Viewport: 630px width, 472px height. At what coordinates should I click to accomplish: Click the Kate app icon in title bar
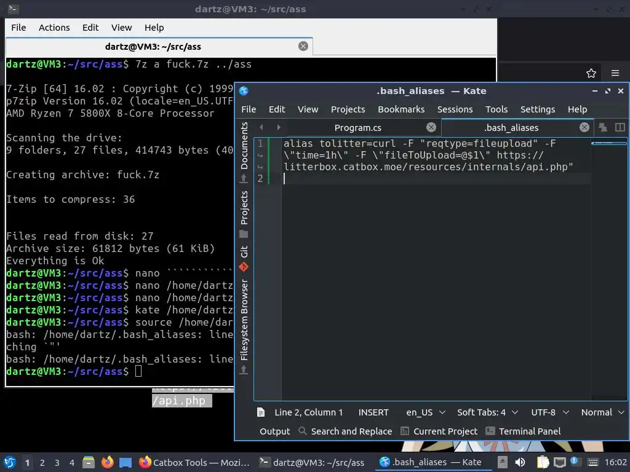(244, 91)
